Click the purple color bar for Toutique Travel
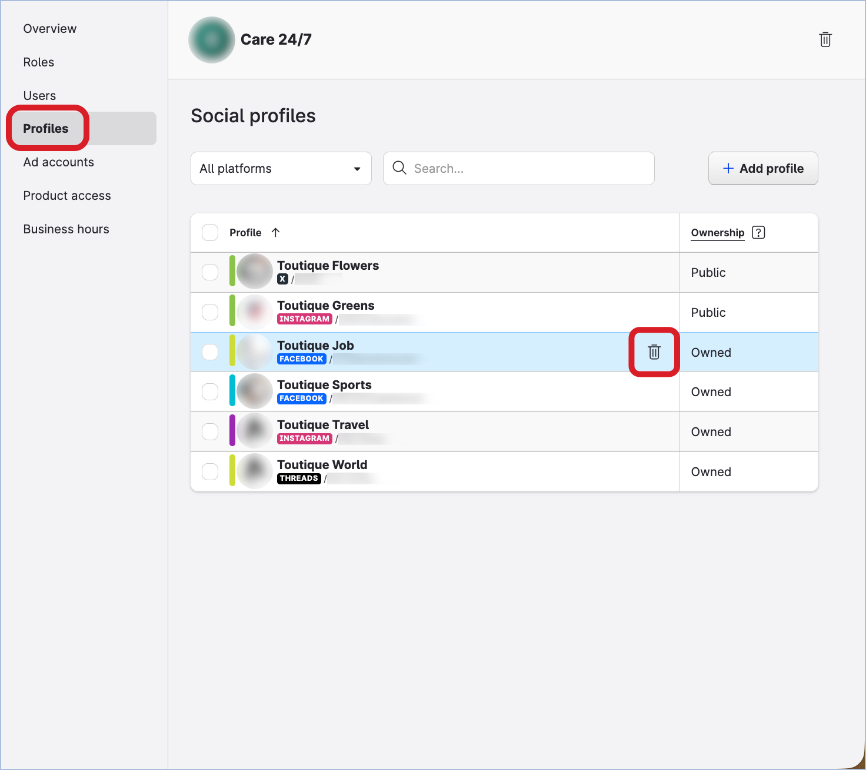This screenshot has height=770, width=866. pyautogui.click(x=232, y=430)
